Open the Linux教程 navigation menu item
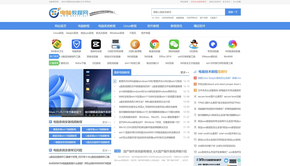Viewport: 290px width, 166px height. coord(130,26)
